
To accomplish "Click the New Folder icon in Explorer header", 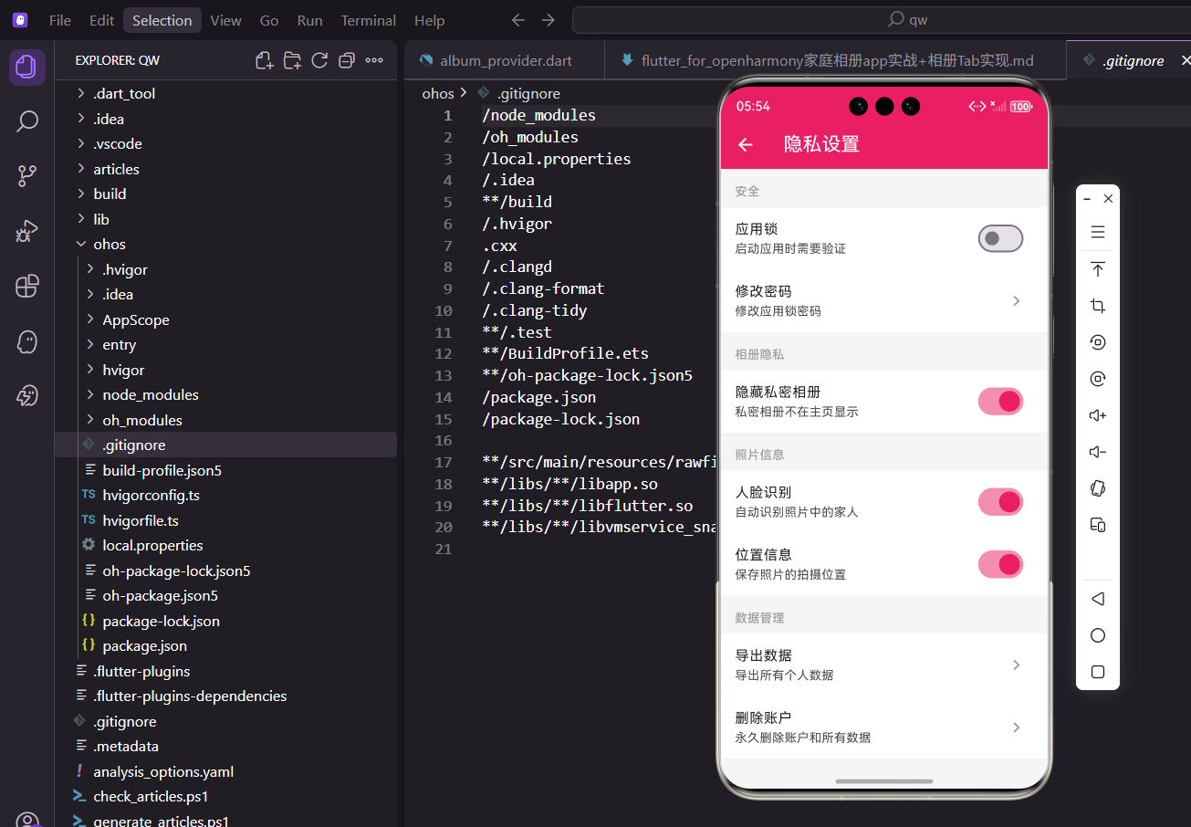I will click(x=292, y=60).
